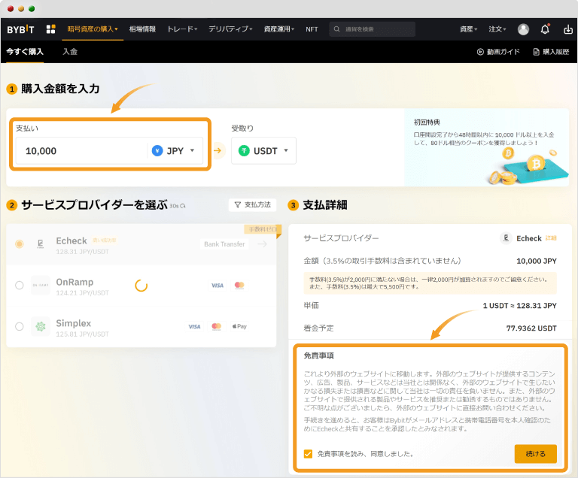The width and height of the screenshot is (578, 478).
Task: Select the Simplex radio button
Action: [x=20, y=326]
